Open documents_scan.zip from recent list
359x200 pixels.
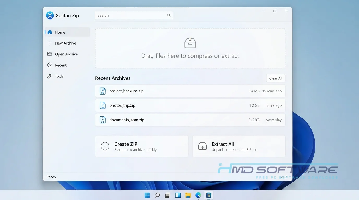pyautogui.click(x=190, y=120)
